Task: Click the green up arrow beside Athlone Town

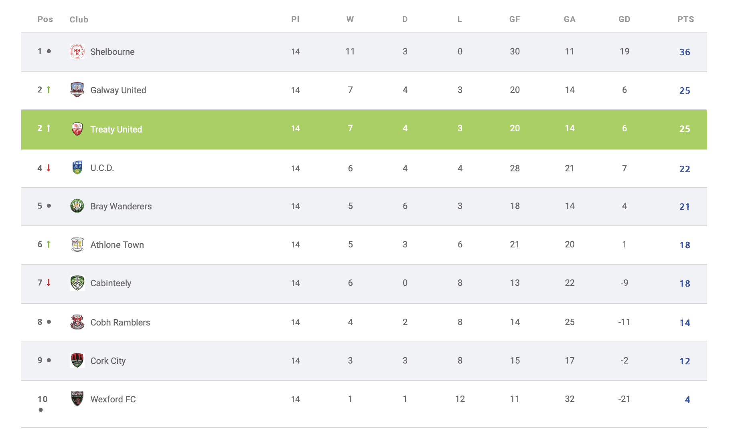Action: pos(49,244)
